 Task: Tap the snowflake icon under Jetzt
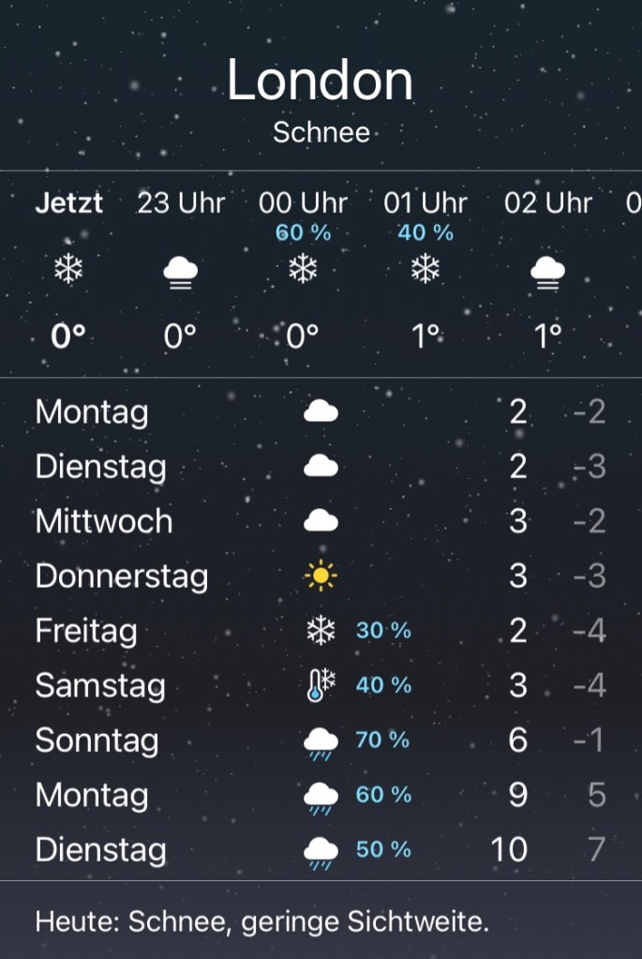coord(67,271)
